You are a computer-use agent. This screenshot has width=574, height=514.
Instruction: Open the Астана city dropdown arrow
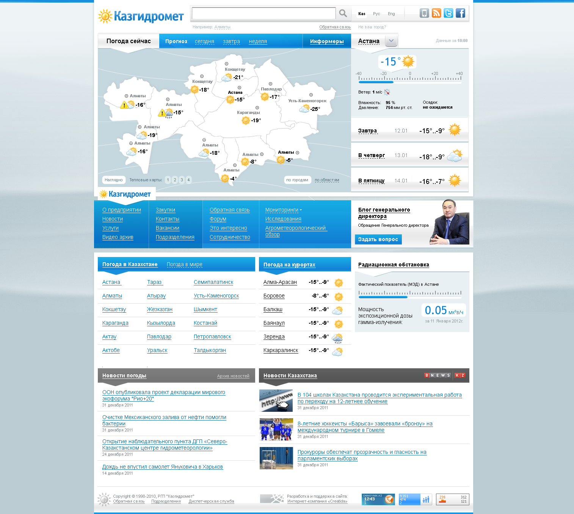coord(391,41)
